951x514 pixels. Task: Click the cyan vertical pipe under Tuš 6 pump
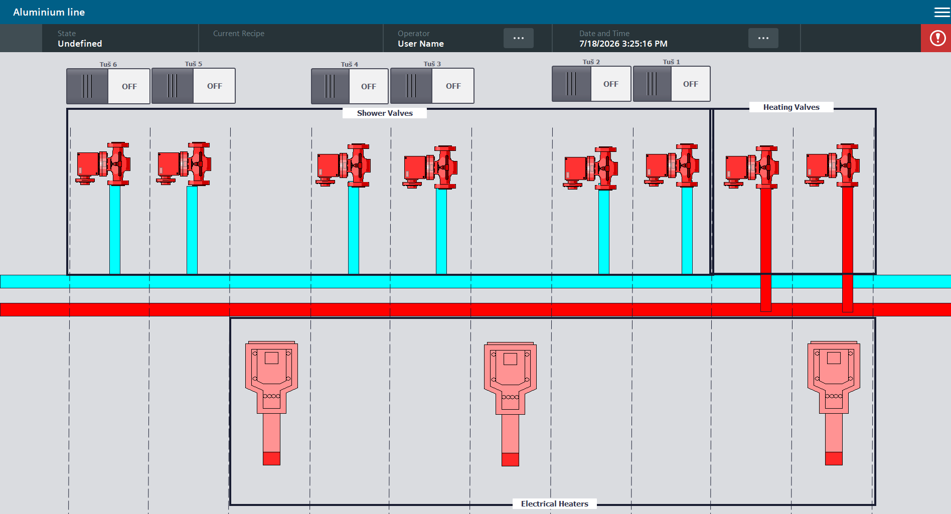pos(115,230)
